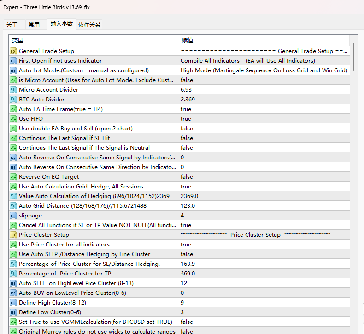Toggle Use double EA Buy and Sell value
This screenshot has width=364, height=334.
click(264, 129)
